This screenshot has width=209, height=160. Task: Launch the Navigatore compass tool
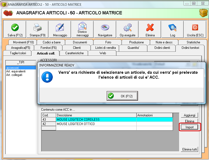tap(105, 30)
